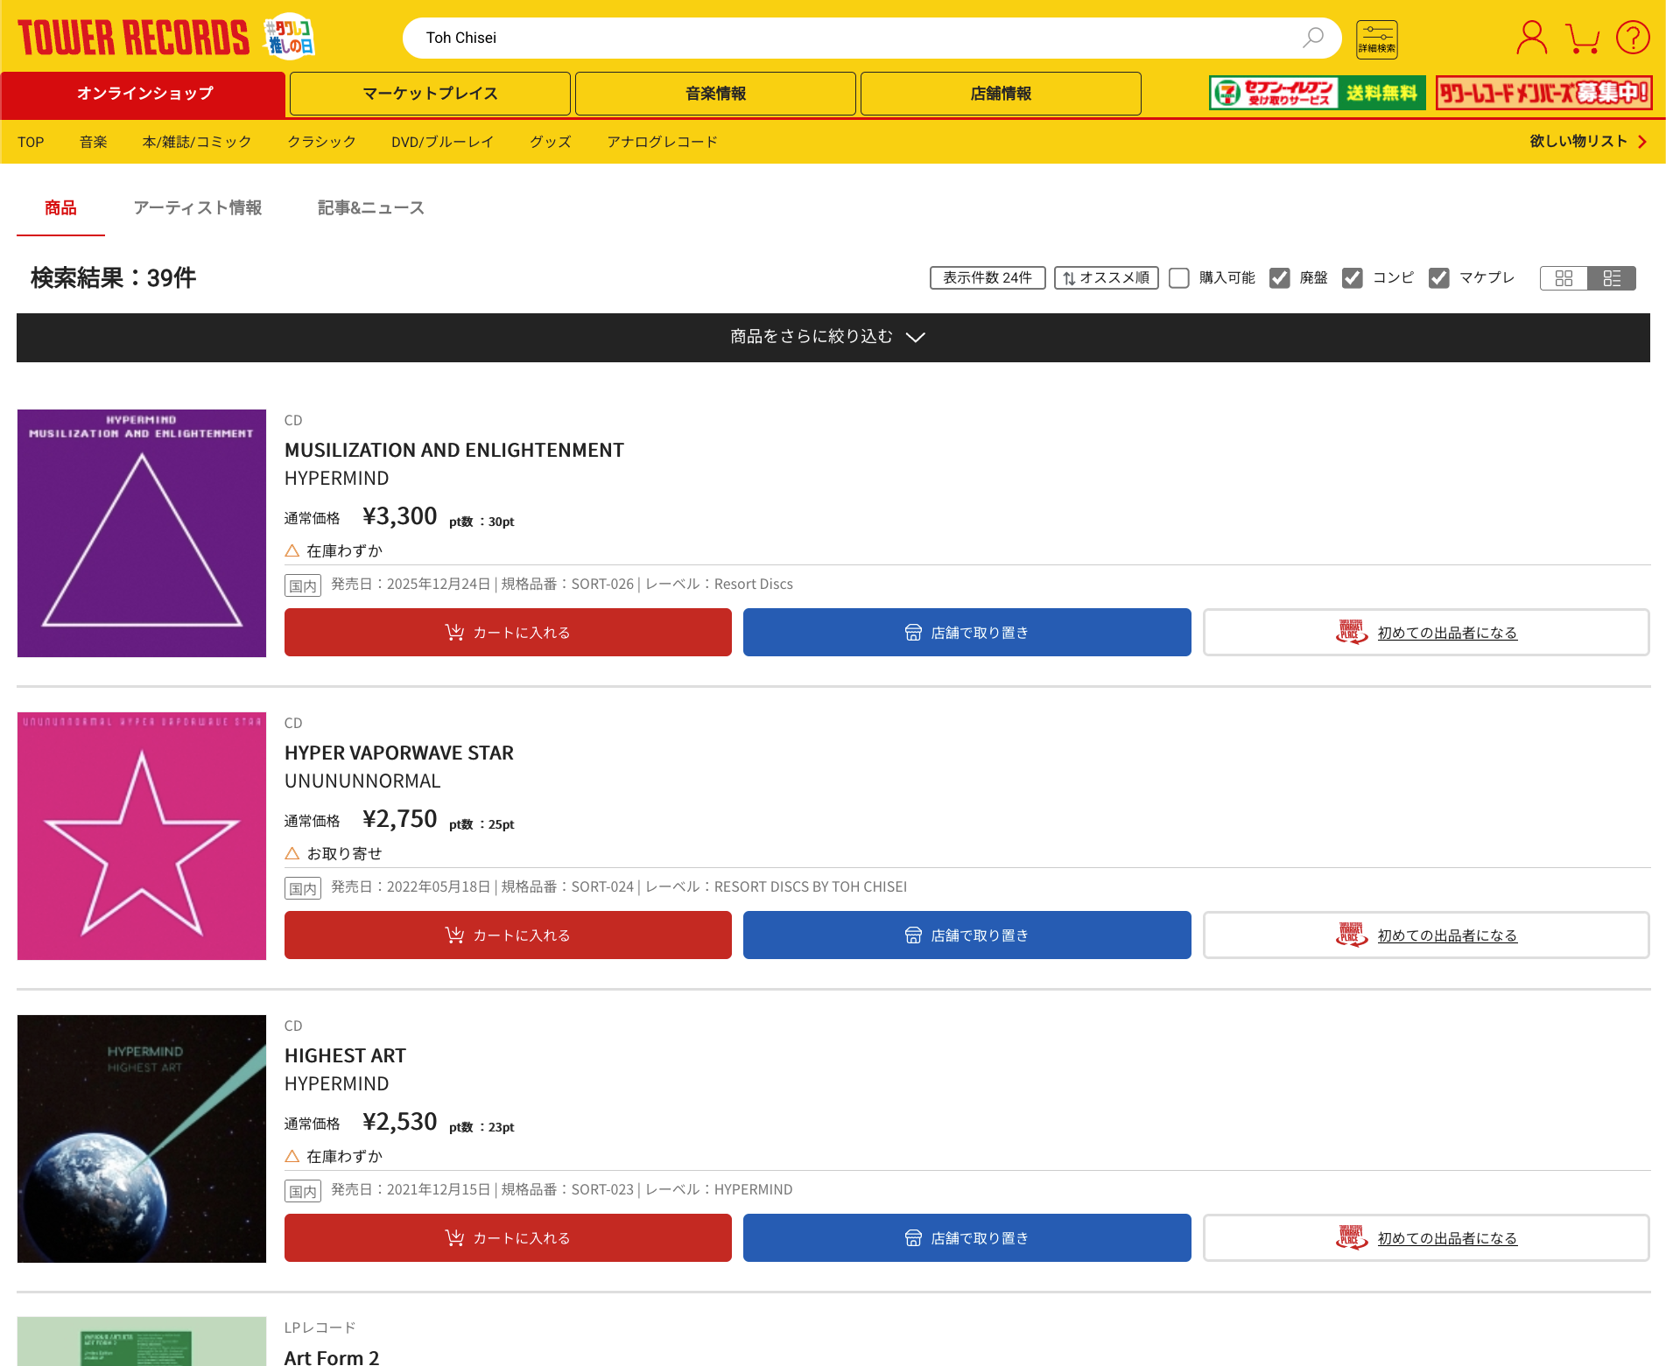Select the list view layout icon
The height and width of the screenshot is (1366, 1666).
pyautogui.click(x=1613, y=277)
